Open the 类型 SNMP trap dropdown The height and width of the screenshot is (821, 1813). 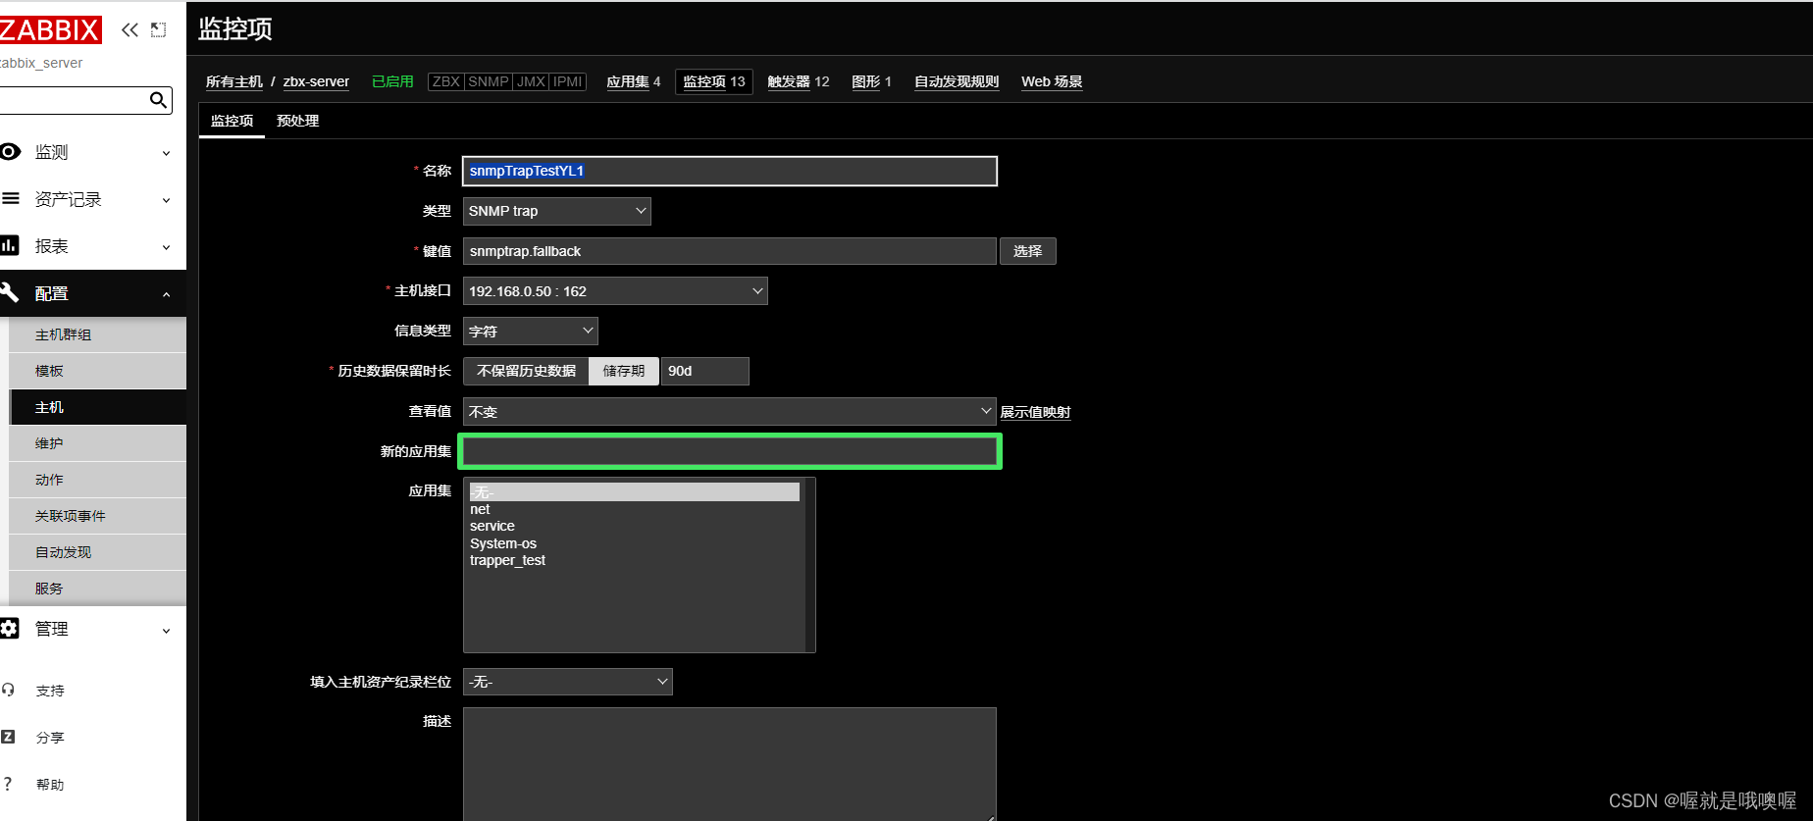pos(556,211)
